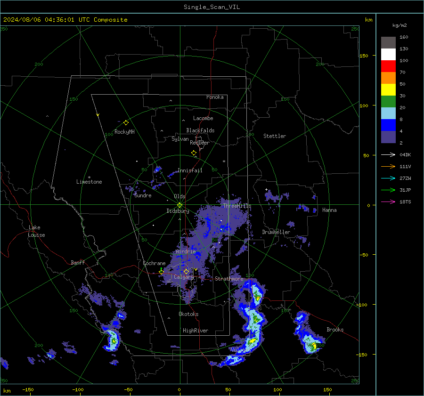The width and height of the screenshot is (424, 396).
Task: Click the light blue legend swatch
Action: pos(388,113)
